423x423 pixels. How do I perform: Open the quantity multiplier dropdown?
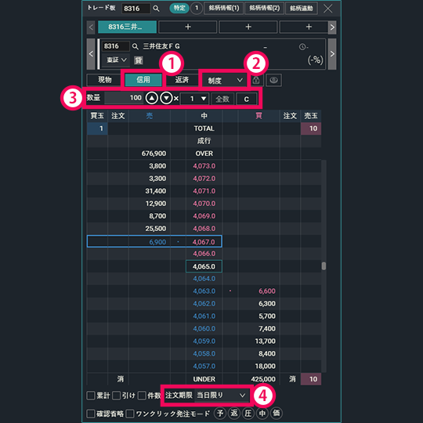[x=194, y=99]
